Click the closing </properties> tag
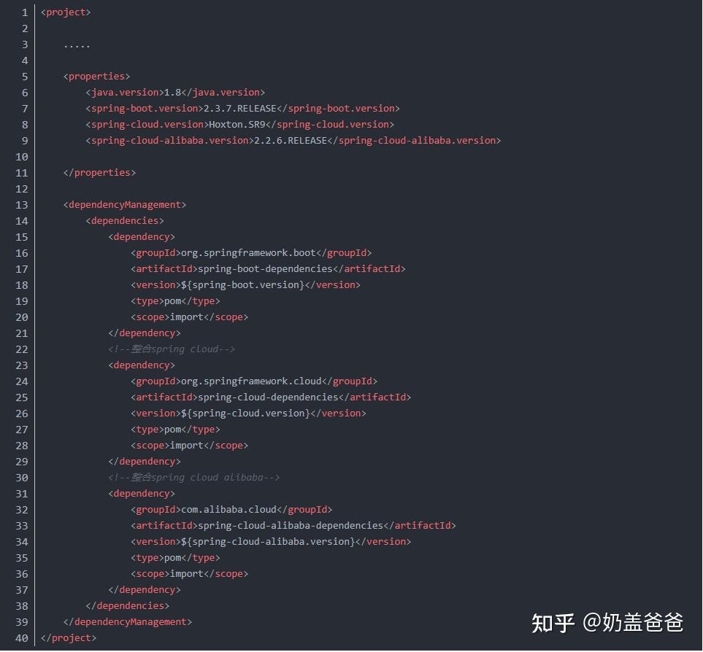 tap(99, 173)
